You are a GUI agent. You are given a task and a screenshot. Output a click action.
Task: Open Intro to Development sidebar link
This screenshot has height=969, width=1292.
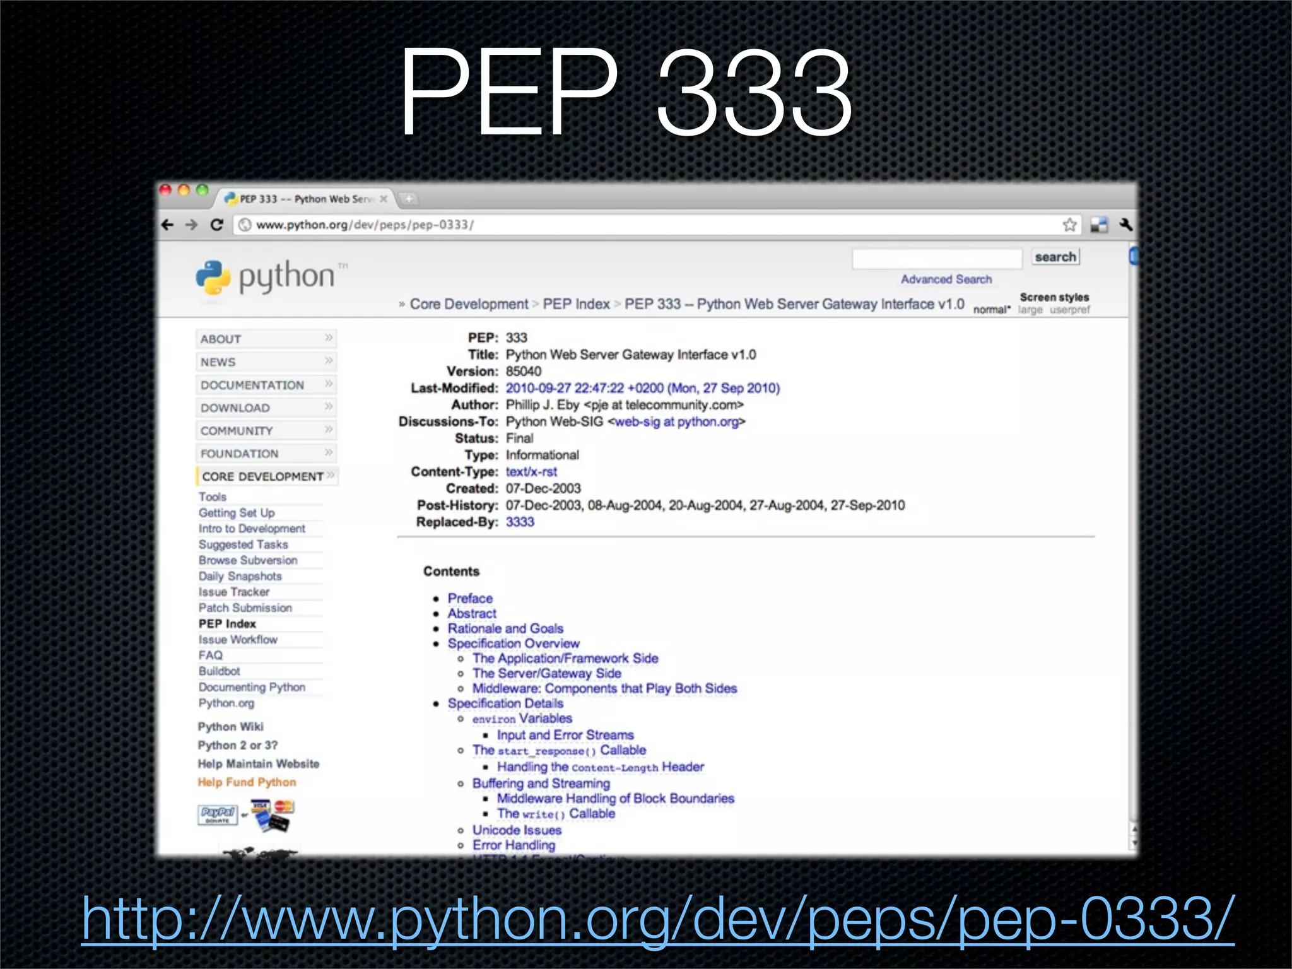click(x=252, y=529)
